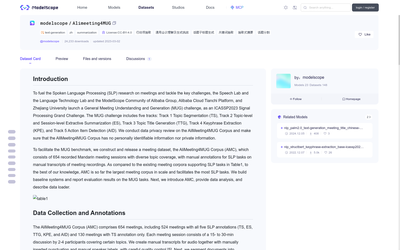
Task: Click the 行动项抽取 tag
Action: [143, 32]
